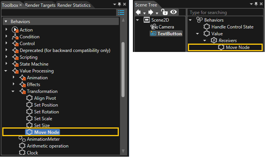The height and width of the screenshot is (157, 265).
Task: Collapse the Receivers property in Scene Tree
Action: 205,41
